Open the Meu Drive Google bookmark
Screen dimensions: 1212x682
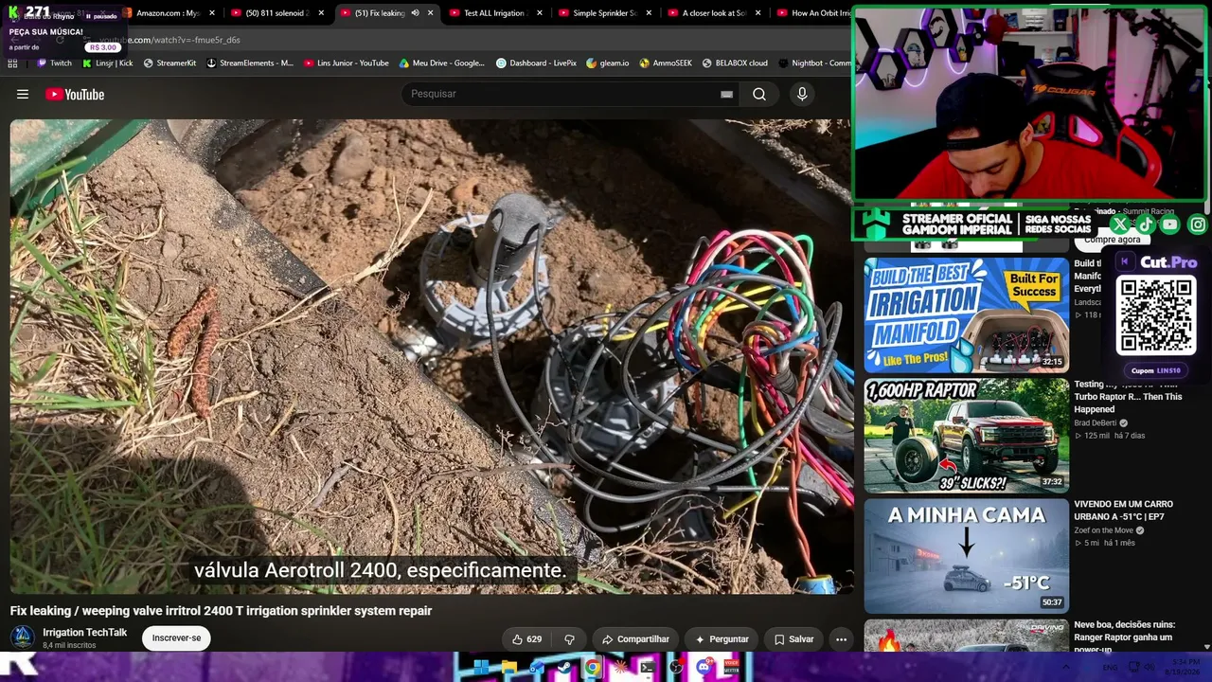click(x=441, y=63)
